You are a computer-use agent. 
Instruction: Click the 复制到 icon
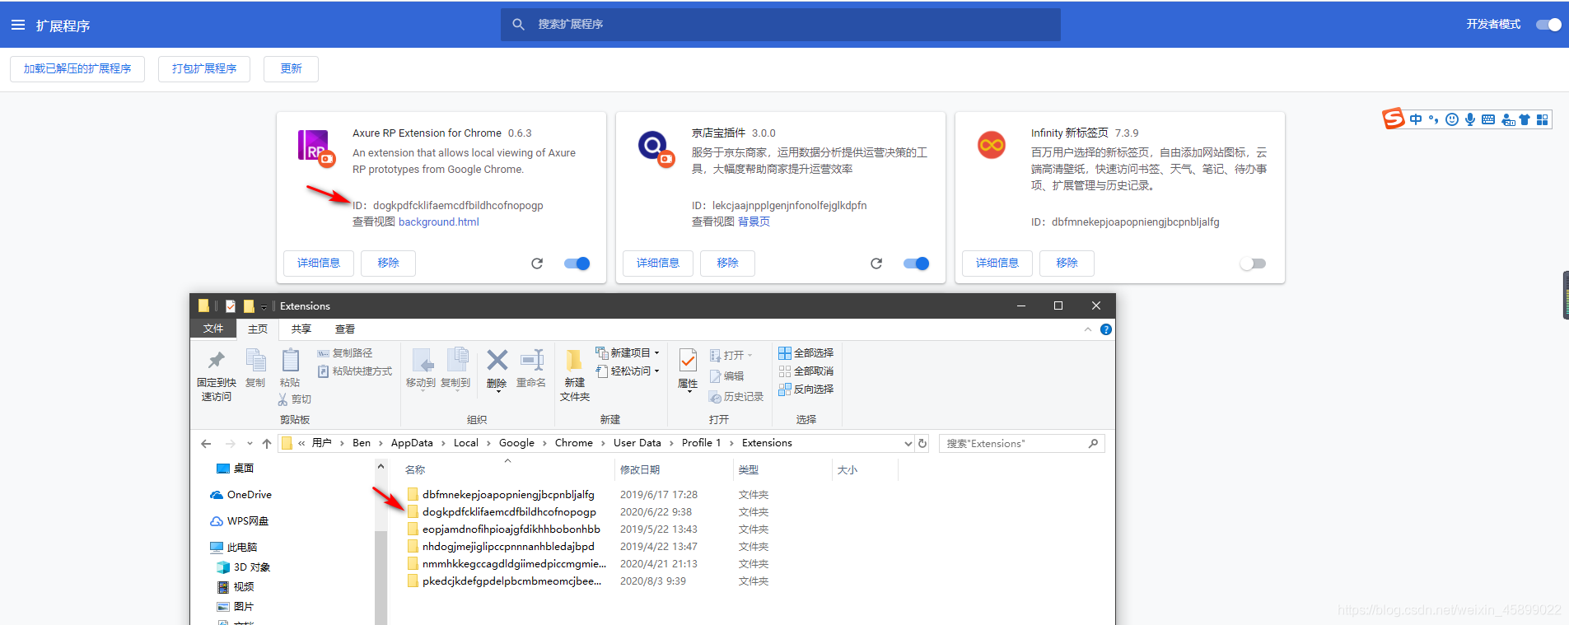[456, 360]
